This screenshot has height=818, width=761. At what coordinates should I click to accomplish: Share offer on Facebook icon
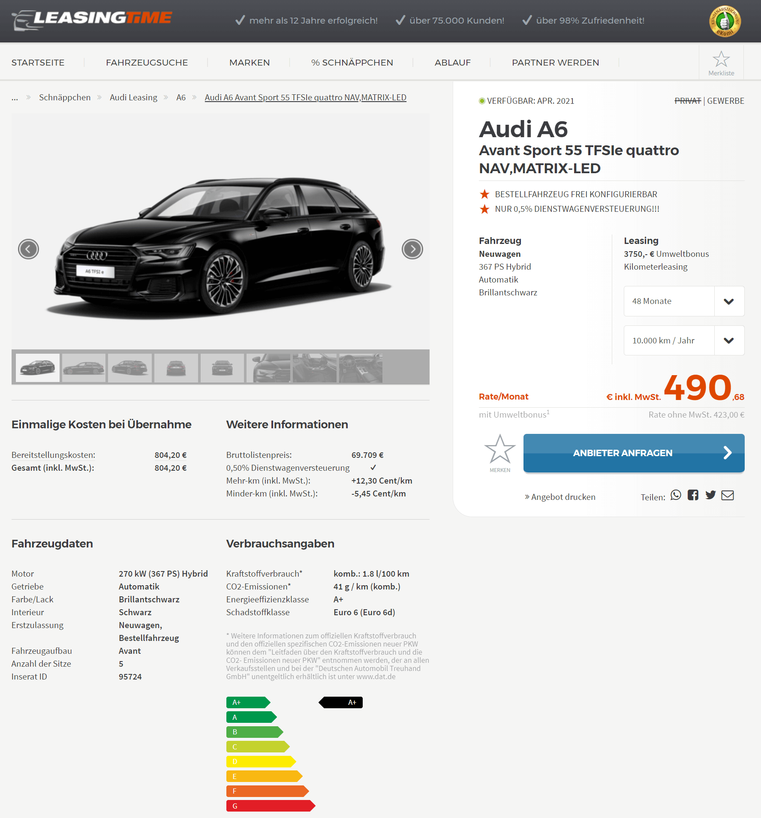point(693,495)
